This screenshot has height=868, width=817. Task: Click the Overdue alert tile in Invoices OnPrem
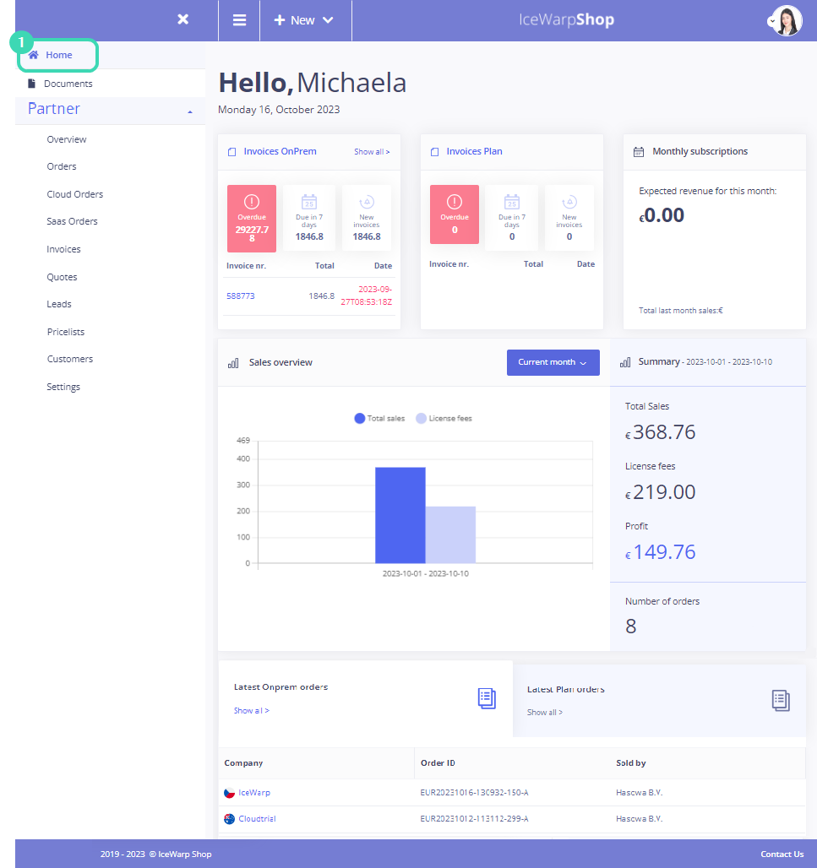click(x=252, y=218)
